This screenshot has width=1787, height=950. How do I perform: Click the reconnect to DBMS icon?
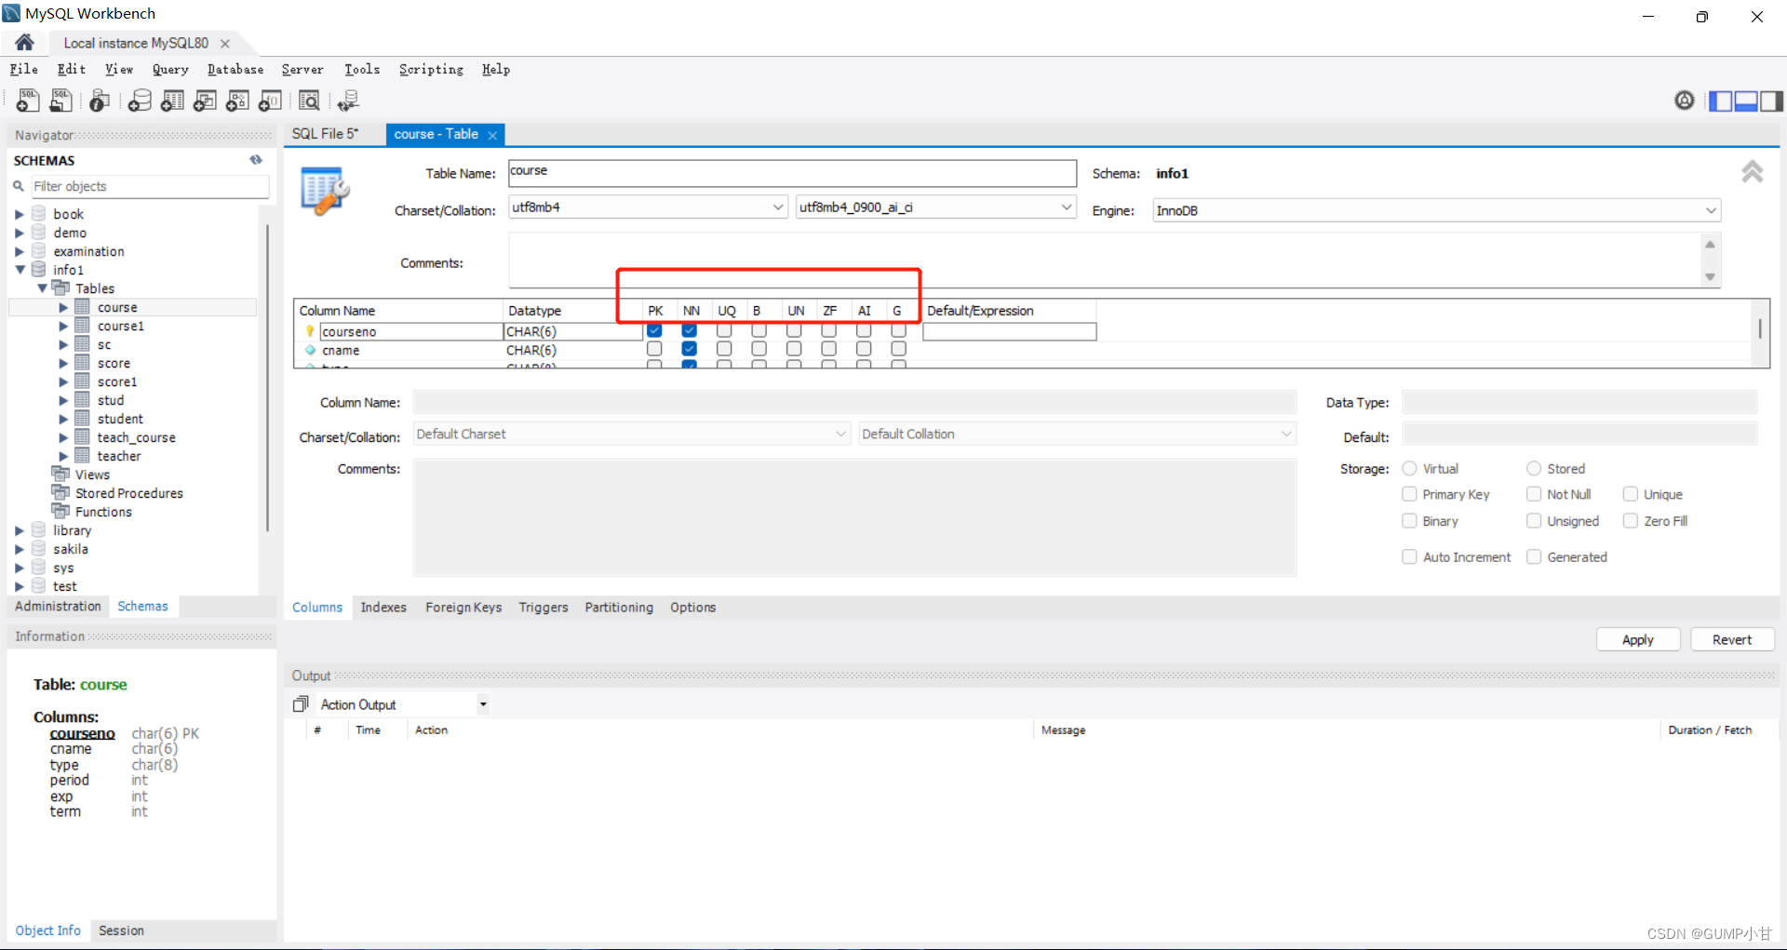pos(348,100)
